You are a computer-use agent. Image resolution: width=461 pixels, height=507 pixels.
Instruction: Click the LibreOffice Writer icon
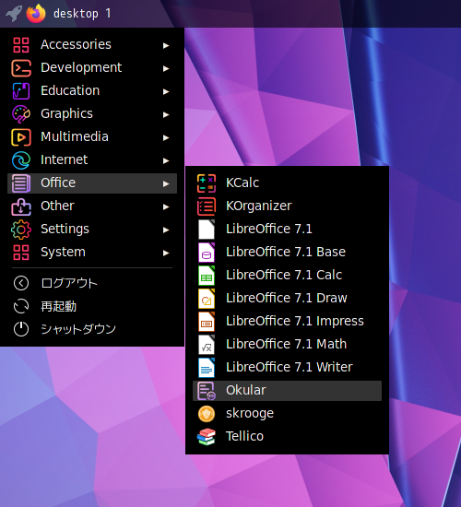207,368
